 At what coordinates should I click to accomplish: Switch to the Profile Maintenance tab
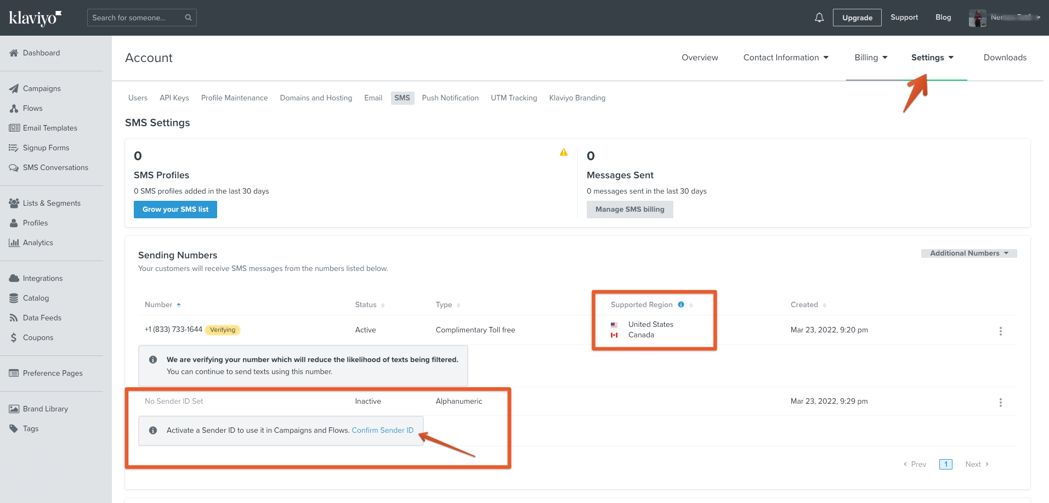[234, 98]
